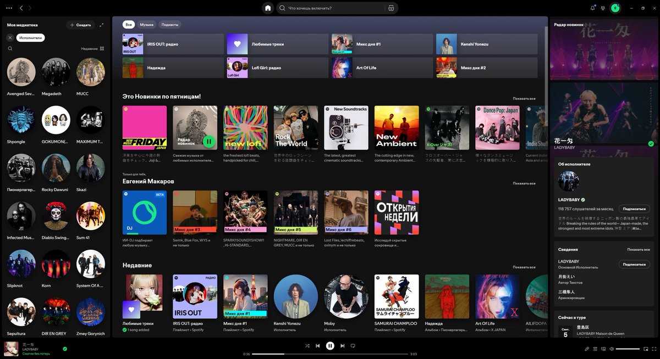Select the Все filter chip

point(129,25)
